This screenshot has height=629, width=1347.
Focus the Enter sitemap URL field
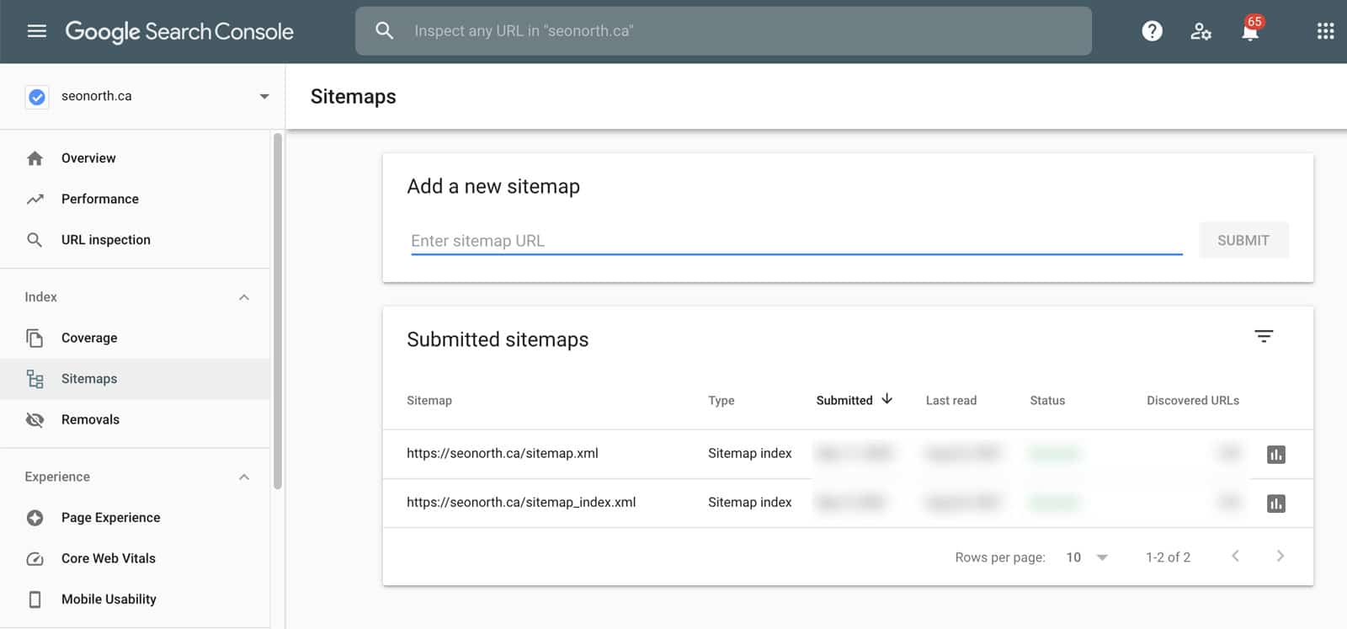tap(796, 241)
